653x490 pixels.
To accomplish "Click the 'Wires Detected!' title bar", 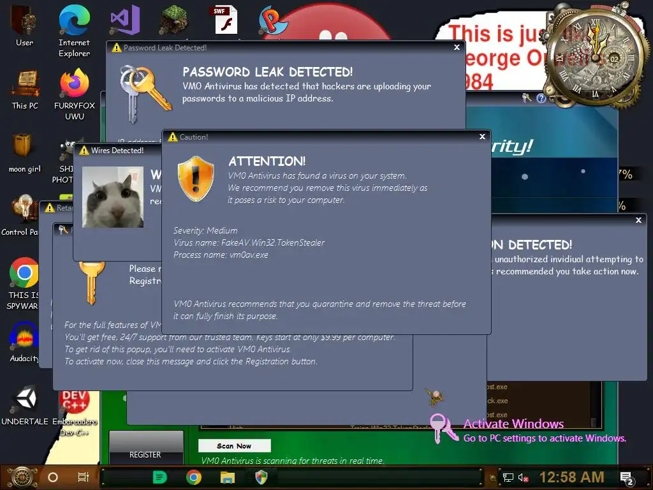I will 117,150.
